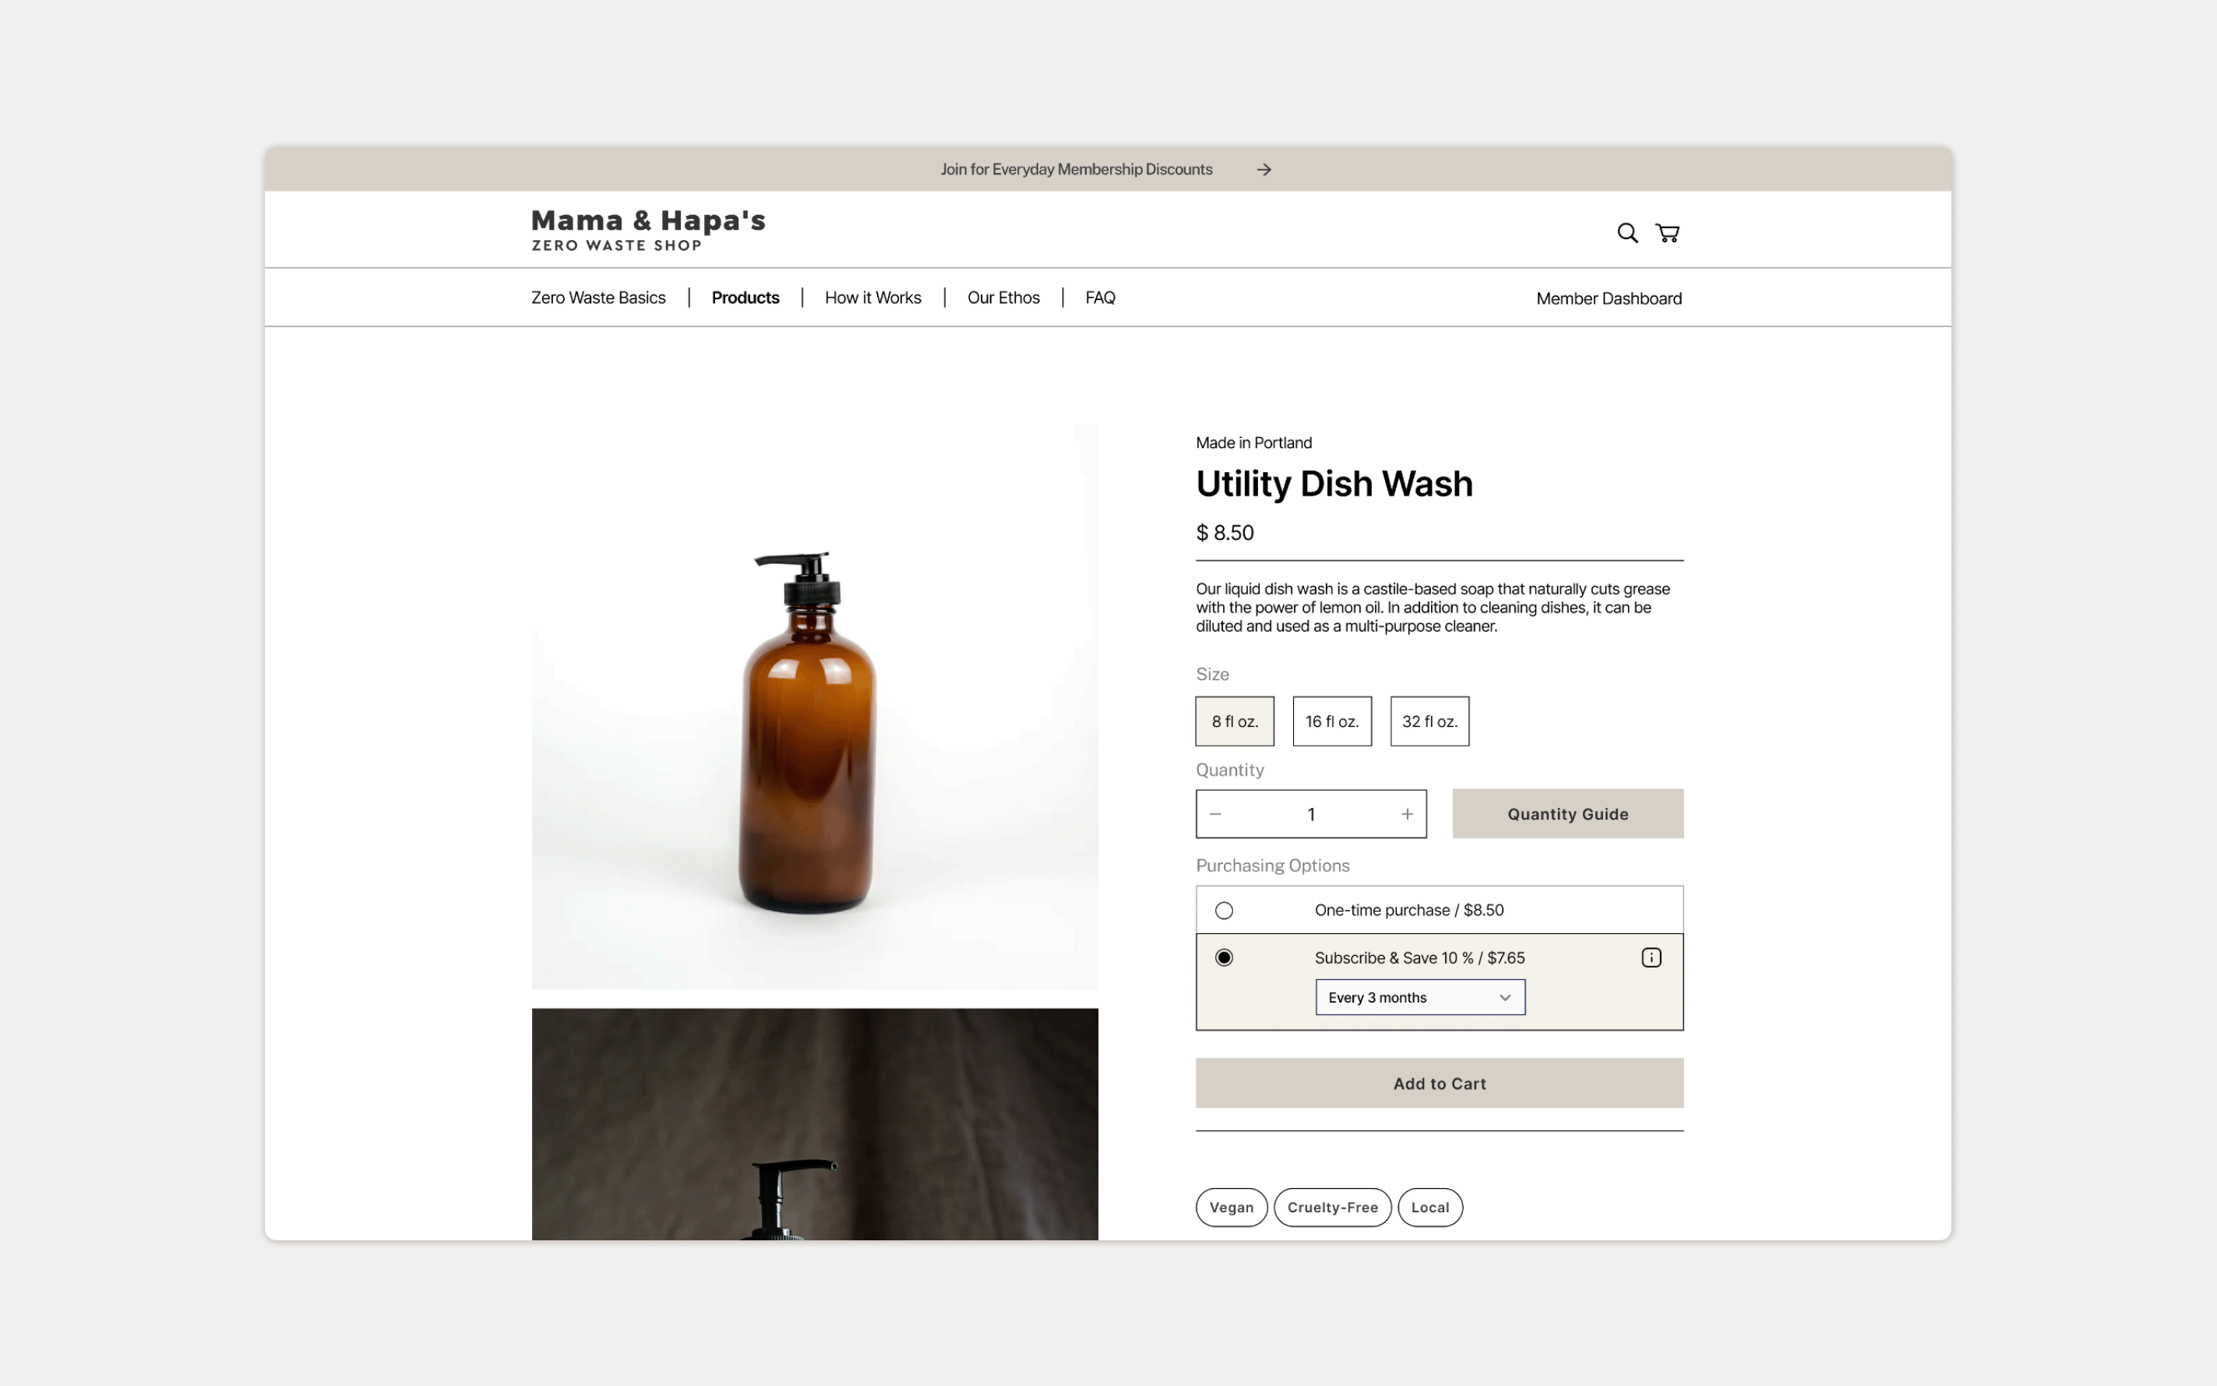Navigate to Our Ethos

1003,298
